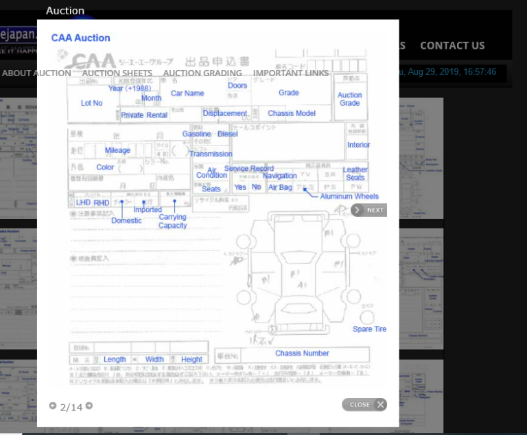This screenshot has width=527, height=435.
Task: Select the top-left background auction sheet thumbnail
Action: click(19, 158)
